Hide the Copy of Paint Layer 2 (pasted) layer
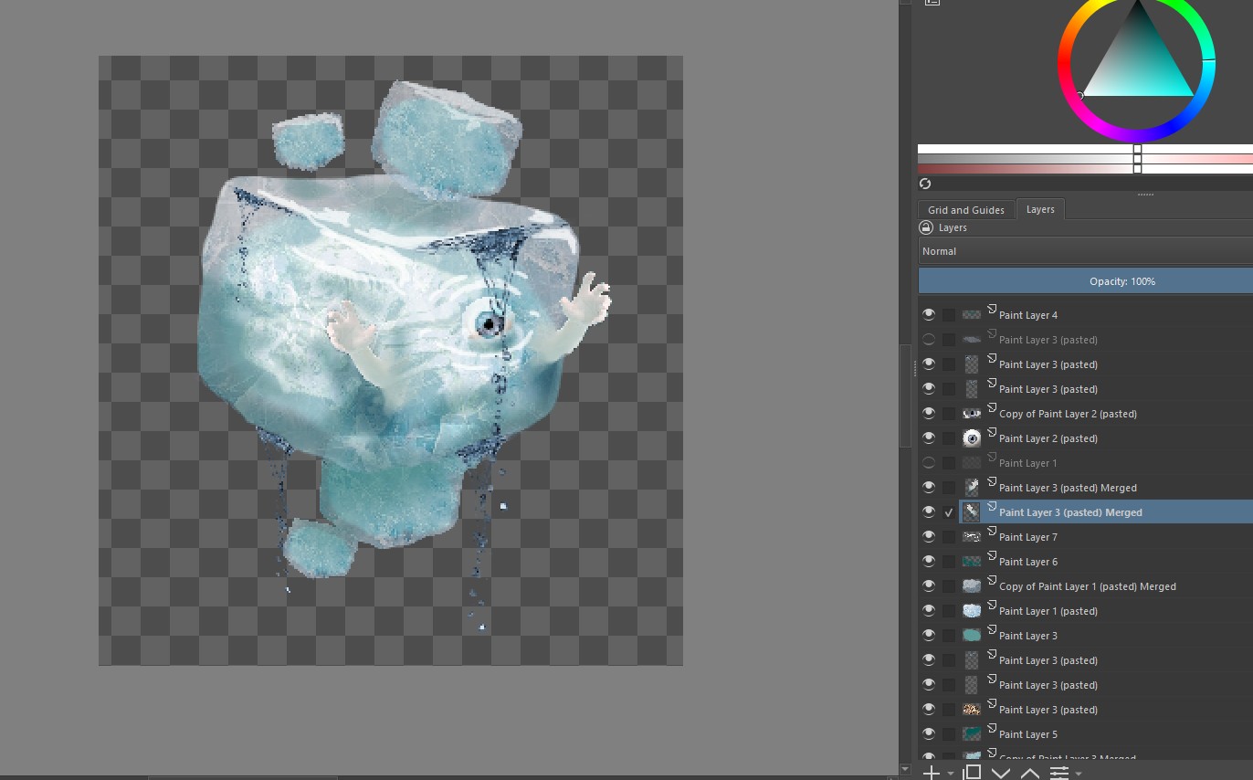This screenshot has width=1253, height=780. point(929,414)
